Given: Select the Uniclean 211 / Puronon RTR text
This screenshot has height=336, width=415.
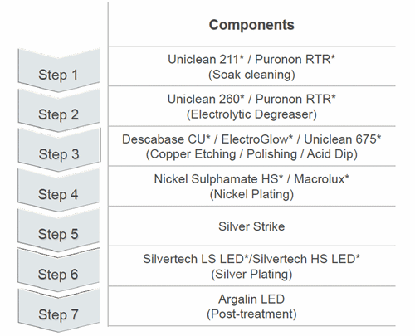Looking at the screenshot, I should click(251, 59).
